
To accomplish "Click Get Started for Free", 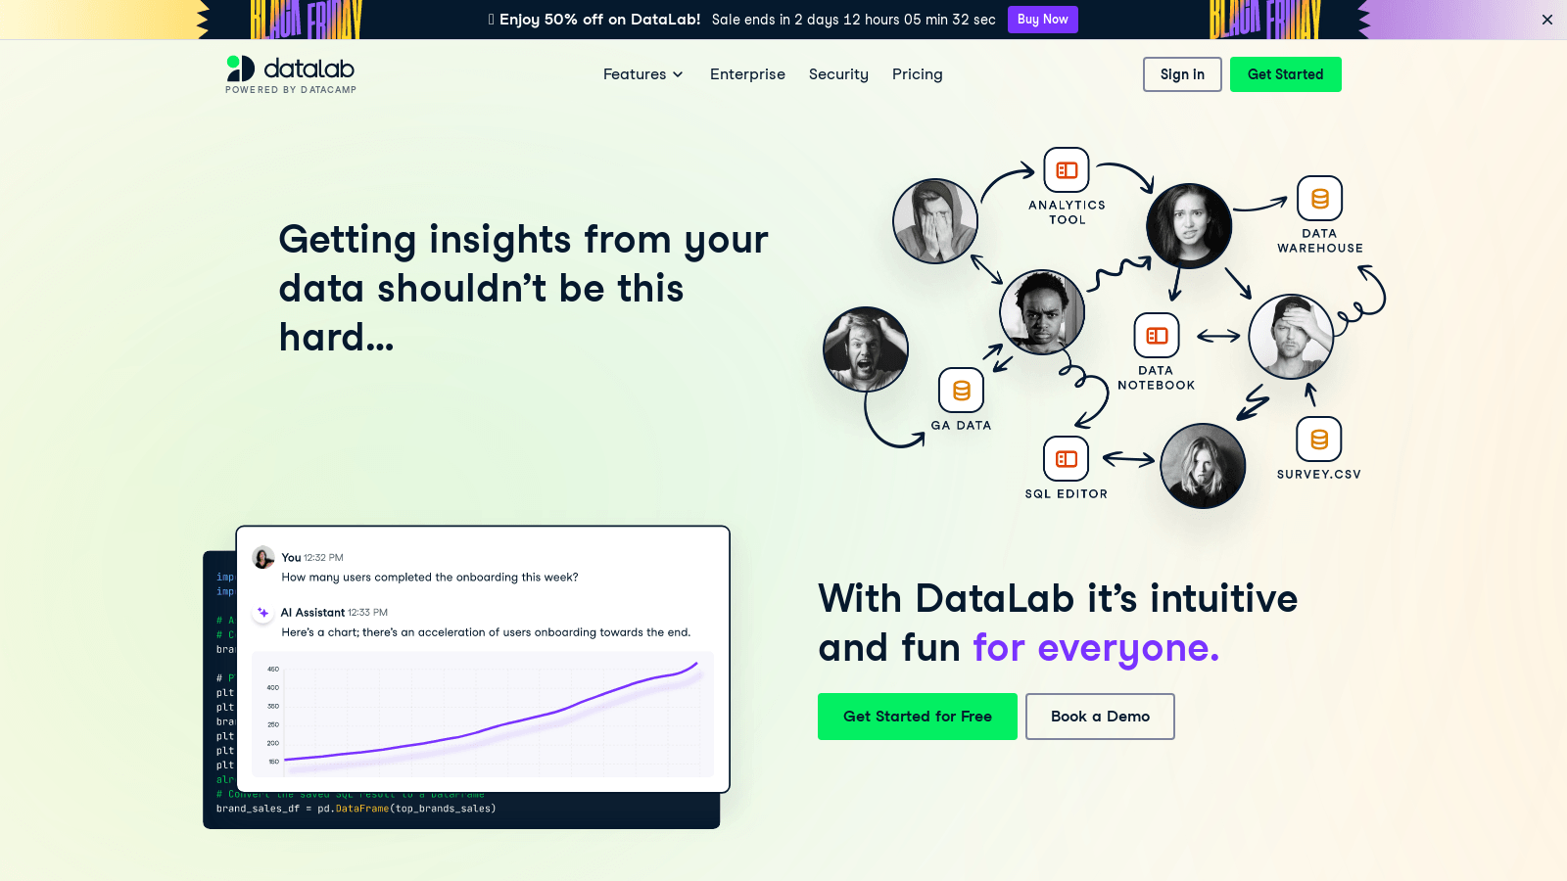I will coord(917,717).
